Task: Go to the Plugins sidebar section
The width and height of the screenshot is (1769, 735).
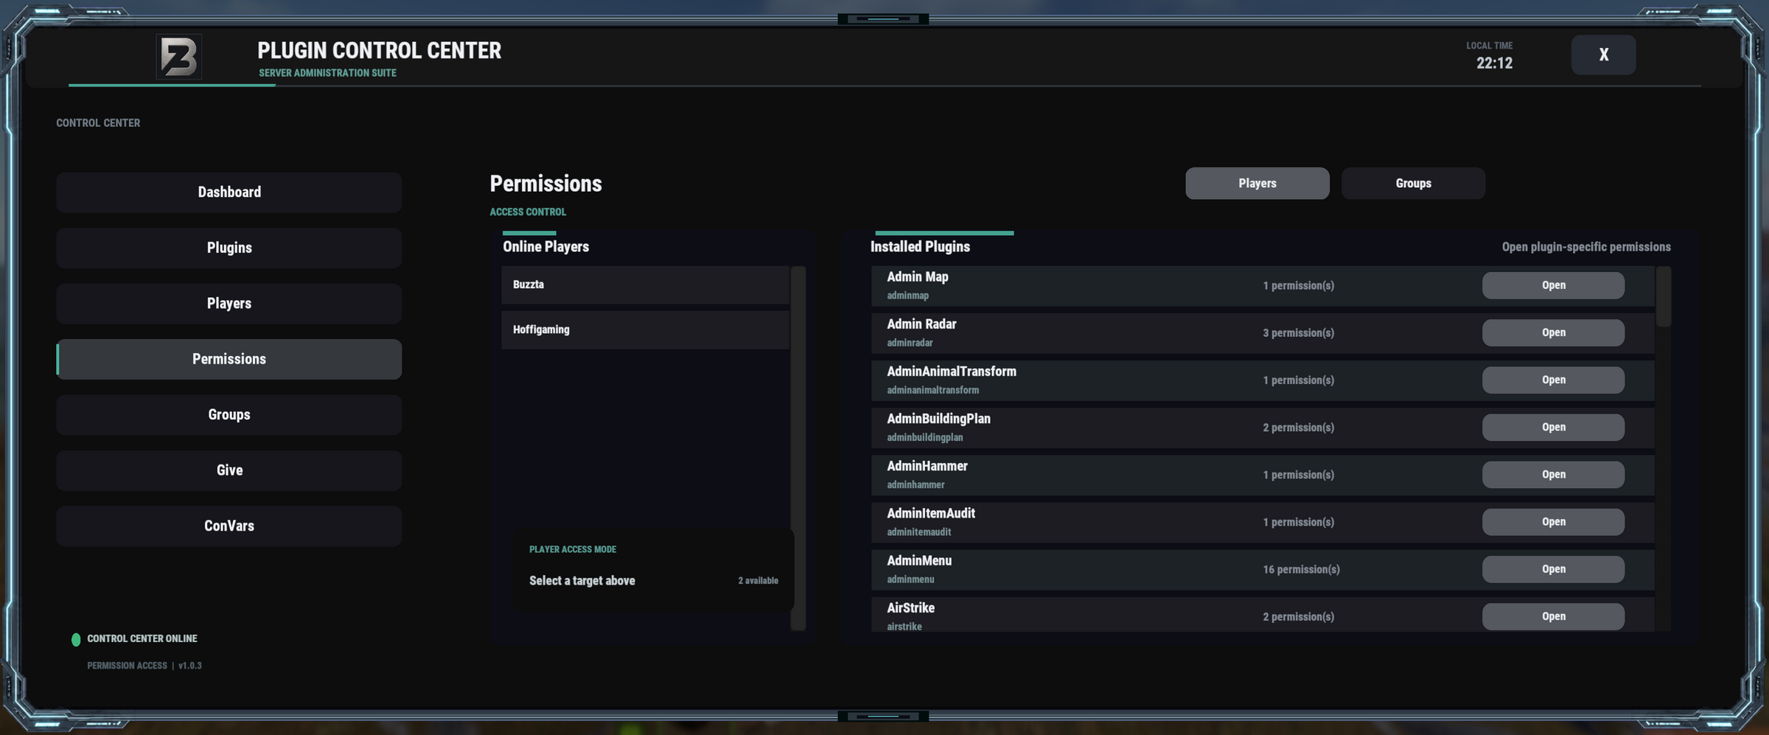Action: click(229, 248)
